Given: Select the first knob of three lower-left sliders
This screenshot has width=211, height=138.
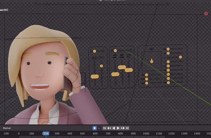Looking at the screenshot, I should (x=147, y=75).
